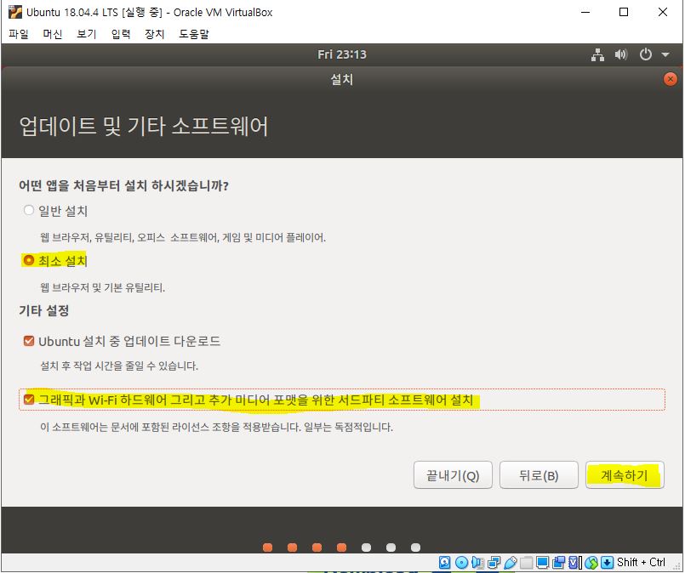
Task: Open the 파일 menu
Action: click(x=19, y=34)
